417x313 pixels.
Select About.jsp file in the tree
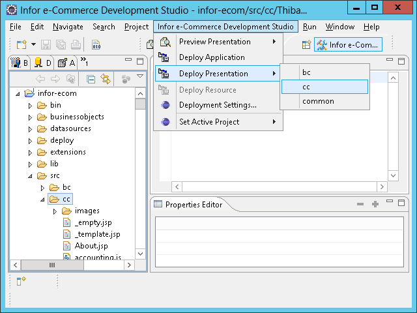[91, 246]
